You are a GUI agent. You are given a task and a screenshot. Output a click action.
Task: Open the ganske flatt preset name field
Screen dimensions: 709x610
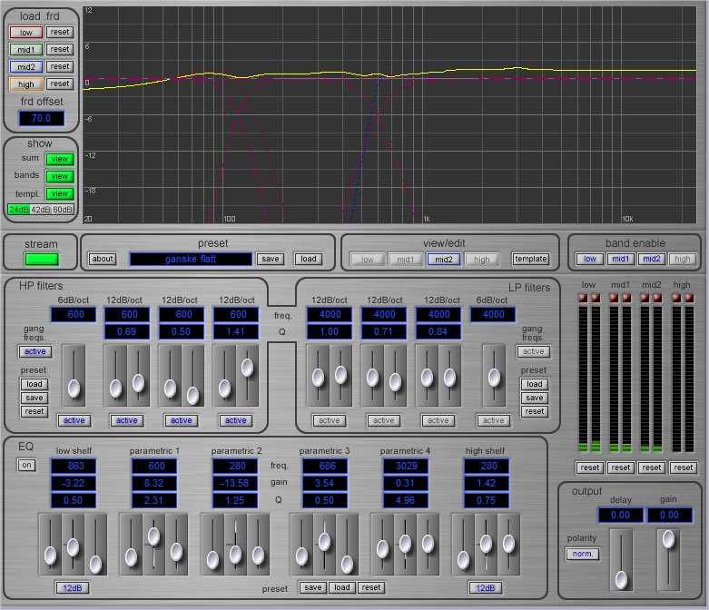(x=191, y=260)
